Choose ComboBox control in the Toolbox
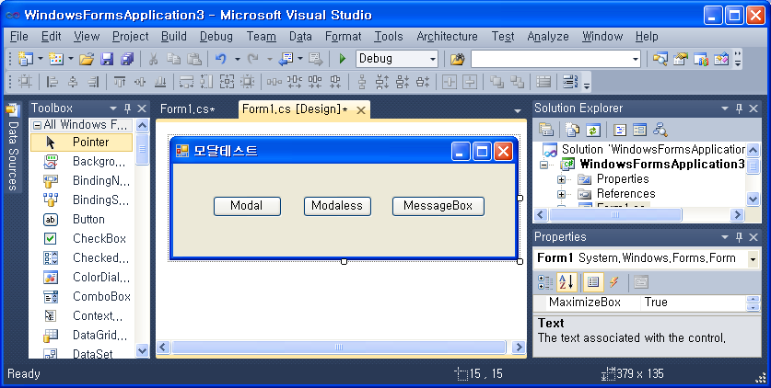771x388 pixels. click(82, 296)
